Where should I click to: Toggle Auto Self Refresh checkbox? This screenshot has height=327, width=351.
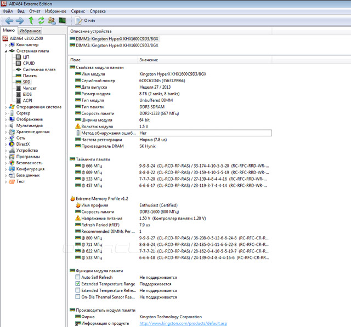click(x=78, y=277)
